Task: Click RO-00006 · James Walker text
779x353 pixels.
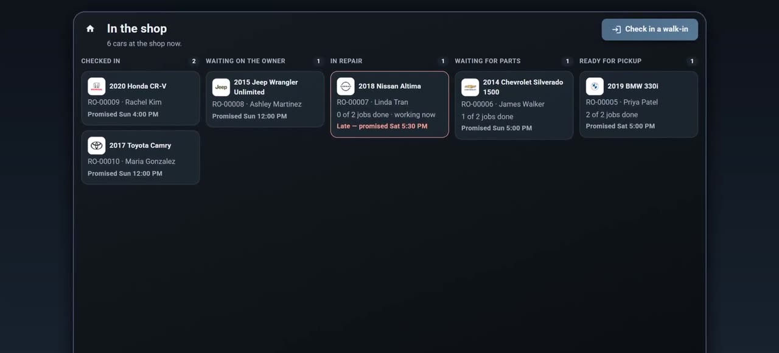Action: [x=503, y=104]
